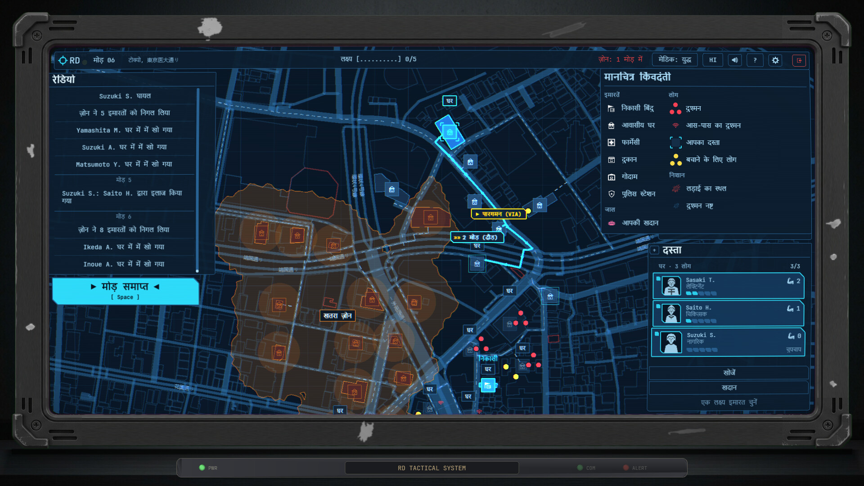Viewport: 864px width, 486px height.
Task: Click the मानचित्र किंवदंती panel title
Action: (637, 77)
